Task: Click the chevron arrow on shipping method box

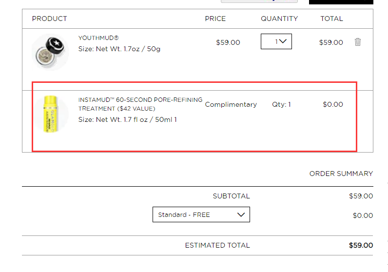Action: click(241, 214)
